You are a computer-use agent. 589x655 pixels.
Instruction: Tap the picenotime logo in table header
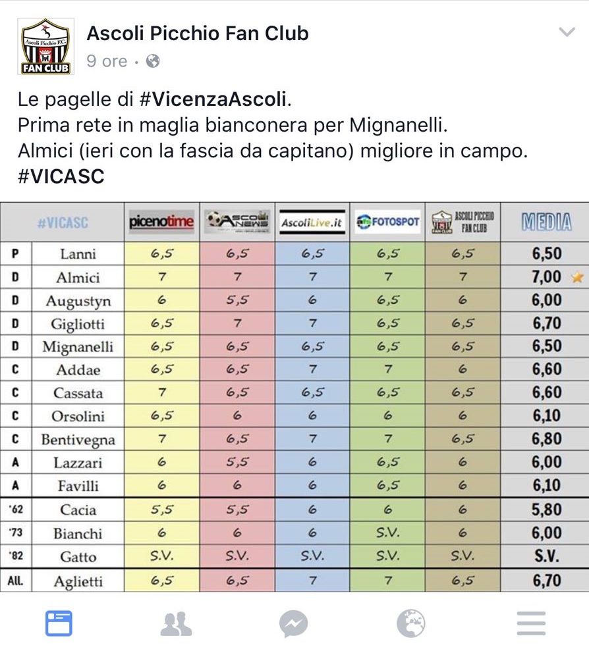[162, 222]
